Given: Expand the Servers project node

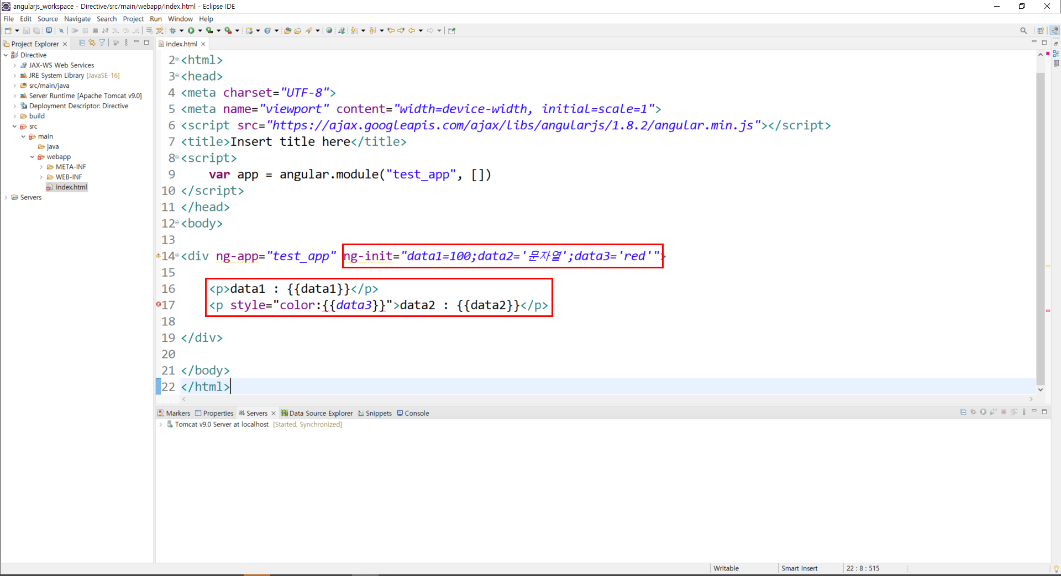Looking at the screenshot, I should point(6,197).
